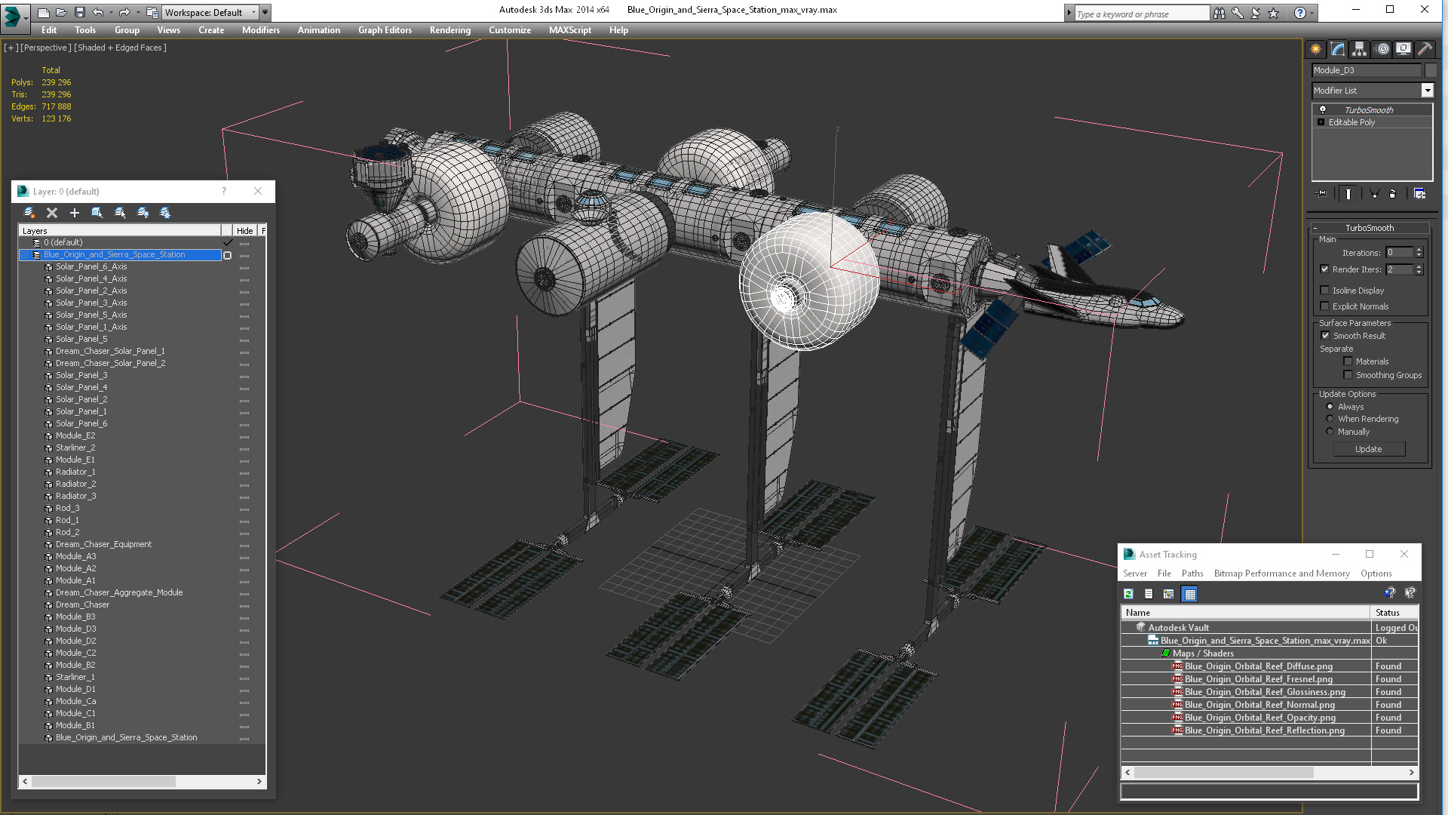Click the Name column header in Asset Tracking
This screenshot has width=1448, height=815.
point(1245,613)
